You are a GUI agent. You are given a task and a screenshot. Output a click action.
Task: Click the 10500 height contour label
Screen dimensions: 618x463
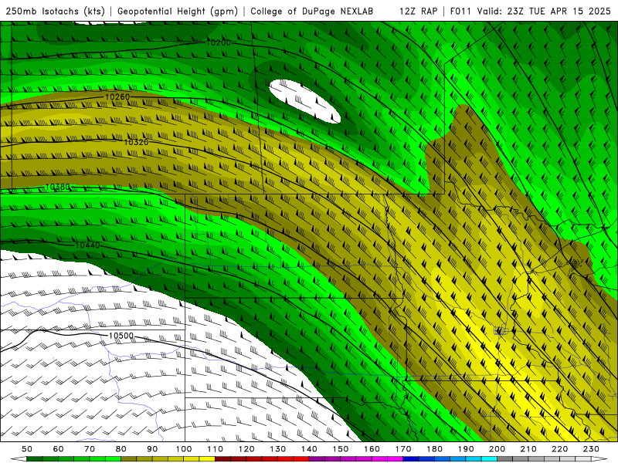[x=121, y=336]
